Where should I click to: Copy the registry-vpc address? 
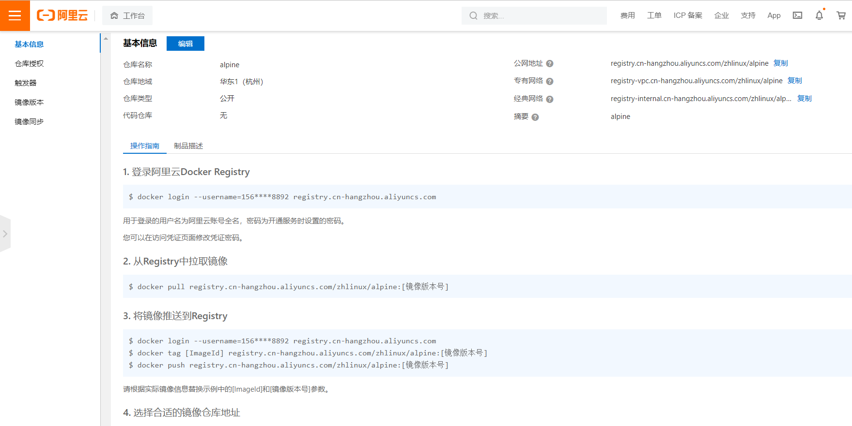pos(794,81)
